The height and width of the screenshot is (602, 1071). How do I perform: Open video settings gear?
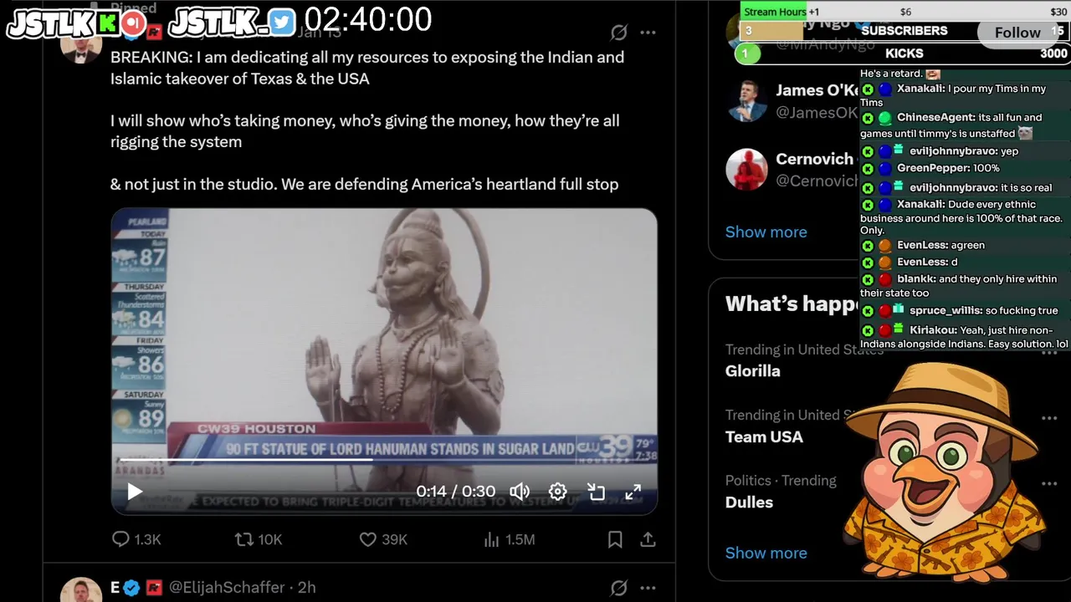[558, 492]
